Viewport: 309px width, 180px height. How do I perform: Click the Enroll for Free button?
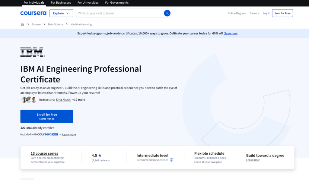[x=47, y=116]
